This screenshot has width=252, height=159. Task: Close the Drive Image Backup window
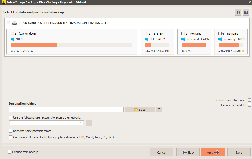pos(250,2)
